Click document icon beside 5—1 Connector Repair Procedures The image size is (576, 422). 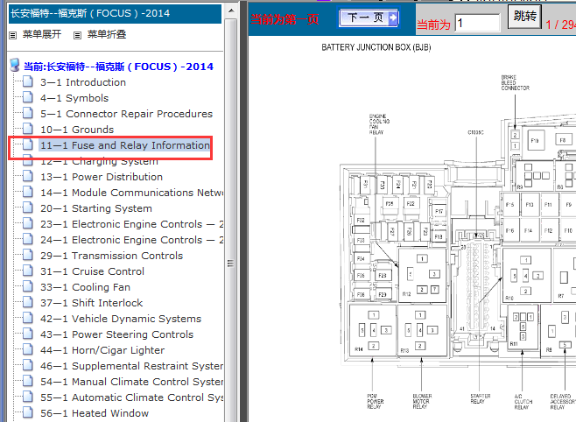click(27, 113)
